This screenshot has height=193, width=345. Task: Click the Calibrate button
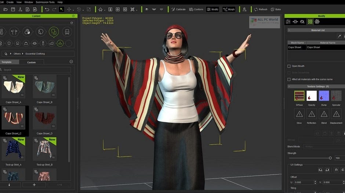[178, 10]
